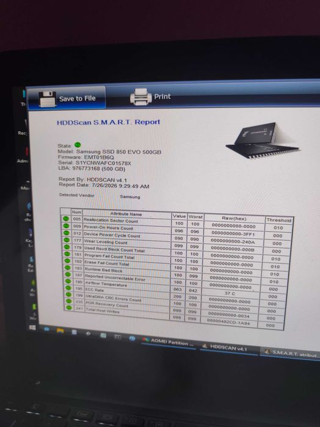Click green status dot for UltraDMA CRC Errors Count
The width and height of the screenshot is (320, 427).
[x=68, y=294]
